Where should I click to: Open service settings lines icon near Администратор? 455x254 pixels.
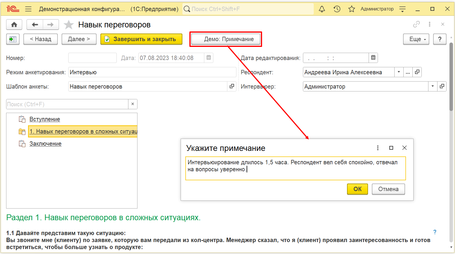point(402,9)
